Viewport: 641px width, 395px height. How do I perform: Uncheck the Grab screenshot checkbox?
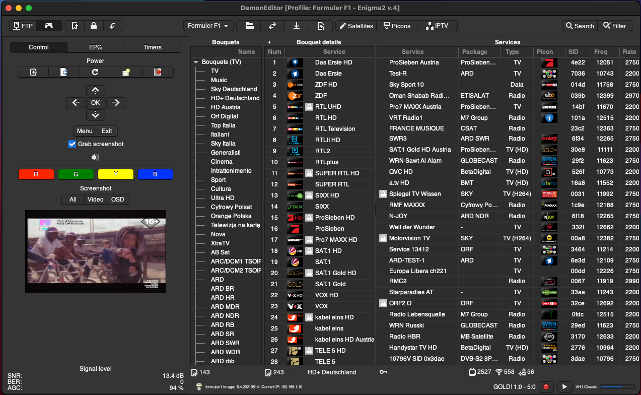coord(72,144)
